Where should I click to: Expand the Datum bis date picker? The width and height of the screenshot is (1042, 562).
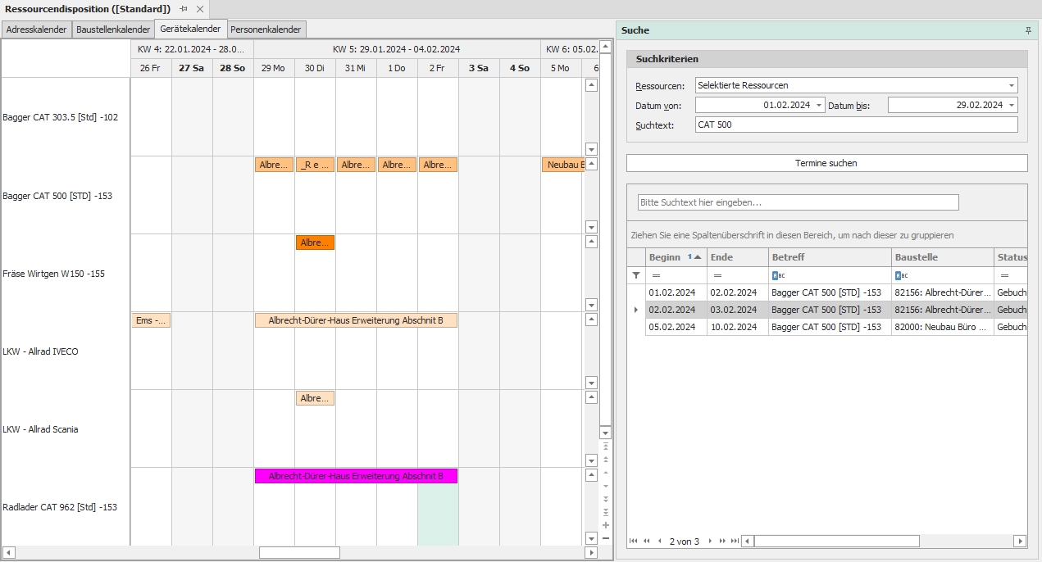tap(1011, 105)
